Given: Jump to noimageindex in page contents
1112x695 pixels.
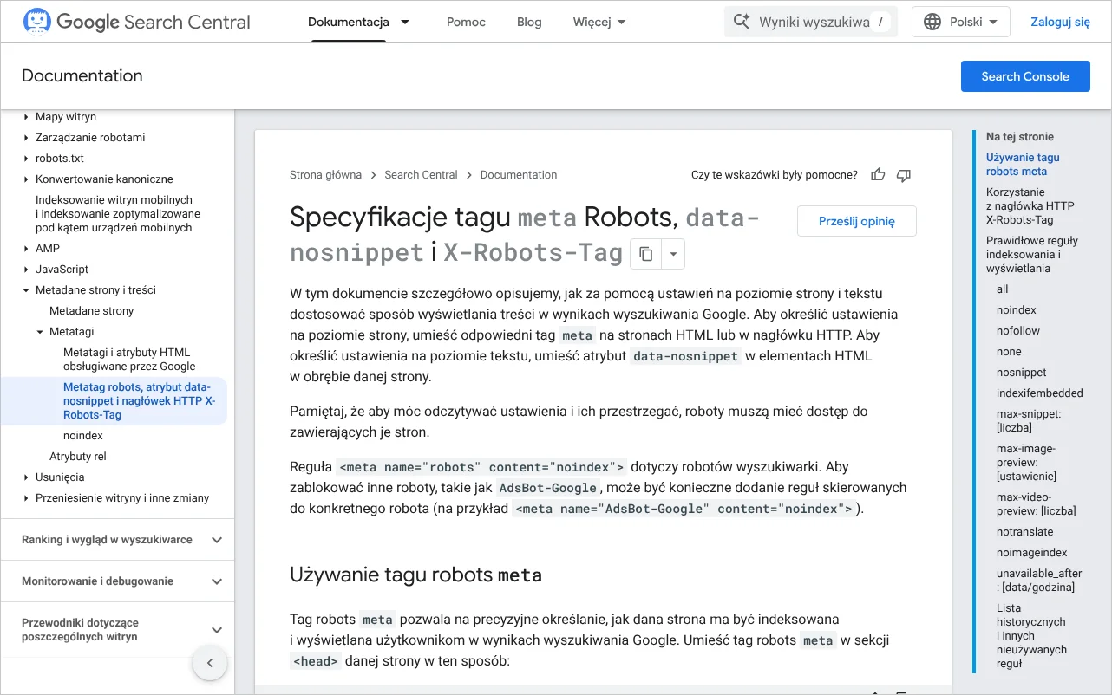Looking at the screenshot, I should [x=1032, y=553].
